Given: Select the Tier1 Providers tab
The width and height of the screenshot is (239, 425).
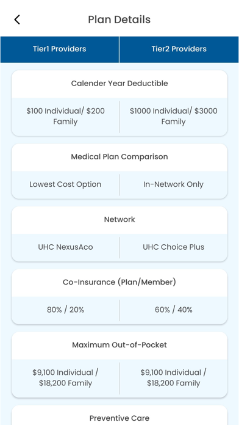Looking at the screenshot, I should coord(60,49).
